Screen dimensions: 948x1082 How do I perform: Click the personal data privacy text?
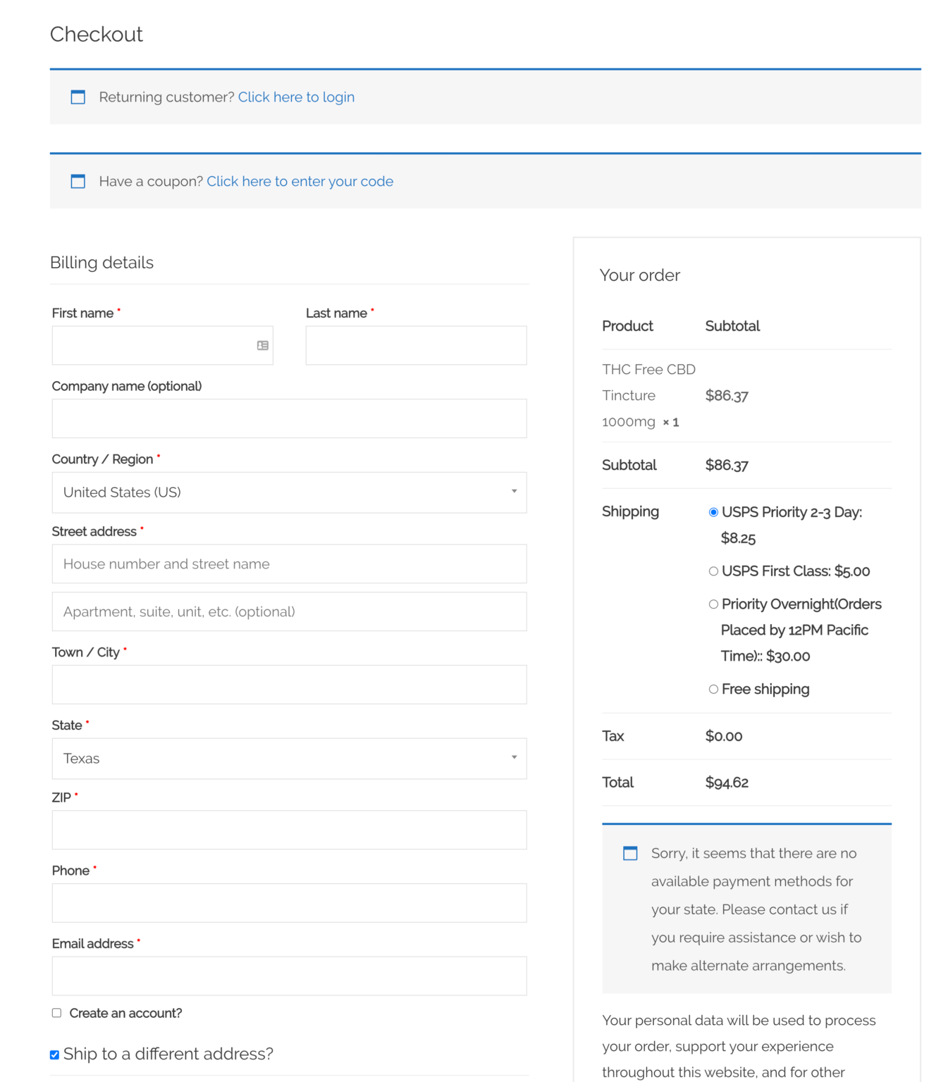[739, 1046]
